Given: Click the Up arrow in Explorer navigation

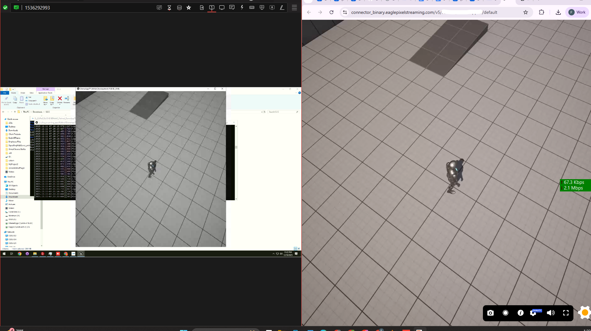Looking at the screenshot, I should click(15, 112).
